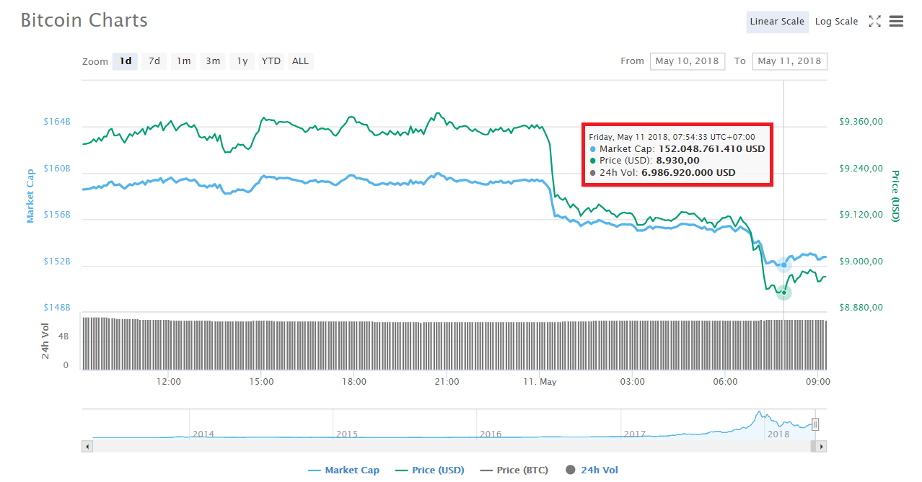Click the green Price data point marker
This screenshot has height=482, width=922.
pos(783,292)
